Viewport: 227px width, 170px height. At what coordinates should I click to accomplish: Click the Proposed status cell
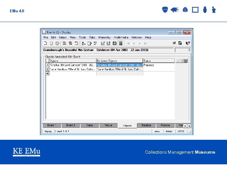159,65
